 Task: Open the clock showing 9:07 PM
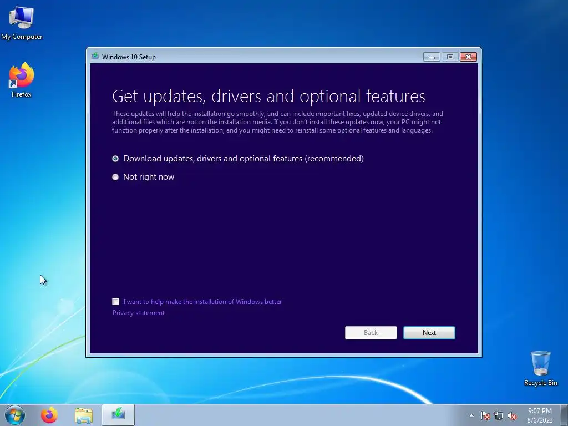point(540,415)
